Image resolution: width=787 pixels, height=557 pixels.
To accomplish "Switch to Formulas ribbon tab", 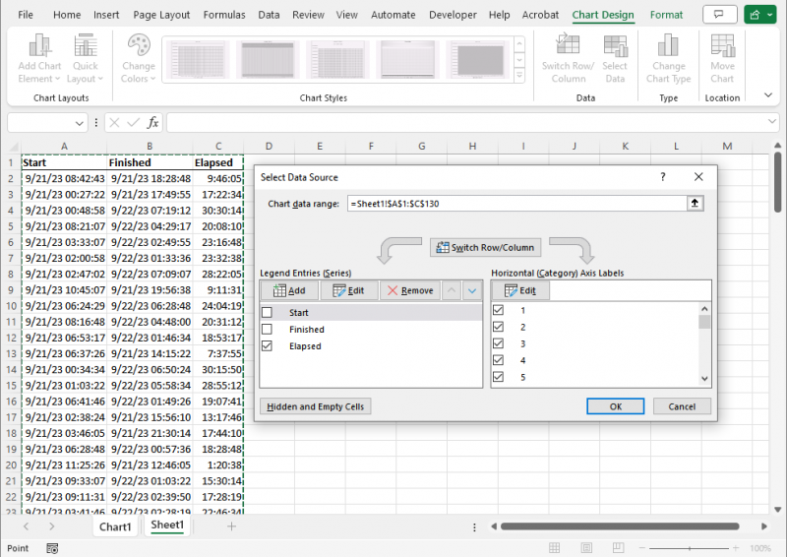I will click(224, 15).
